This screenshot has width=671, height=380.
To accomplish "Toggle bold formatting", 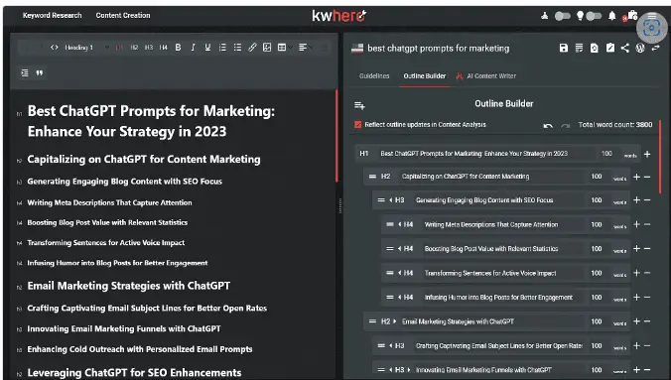I will coord(178,48).
